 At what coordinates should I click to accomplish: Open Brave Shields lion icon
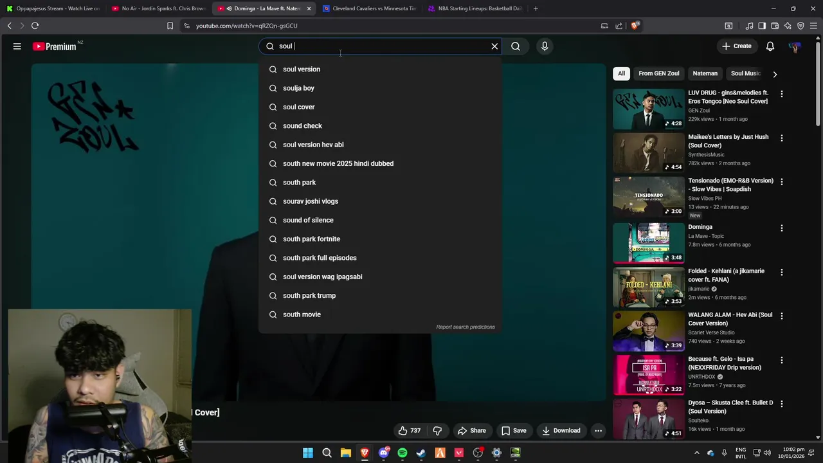[x=635, y=26]
